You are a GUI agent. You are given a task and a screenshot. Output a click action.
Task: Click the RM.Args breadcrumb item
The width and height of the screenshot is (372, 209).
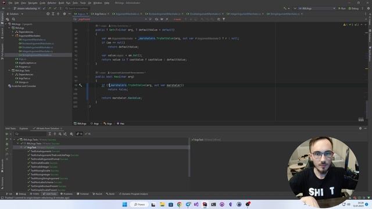[80, 124]
